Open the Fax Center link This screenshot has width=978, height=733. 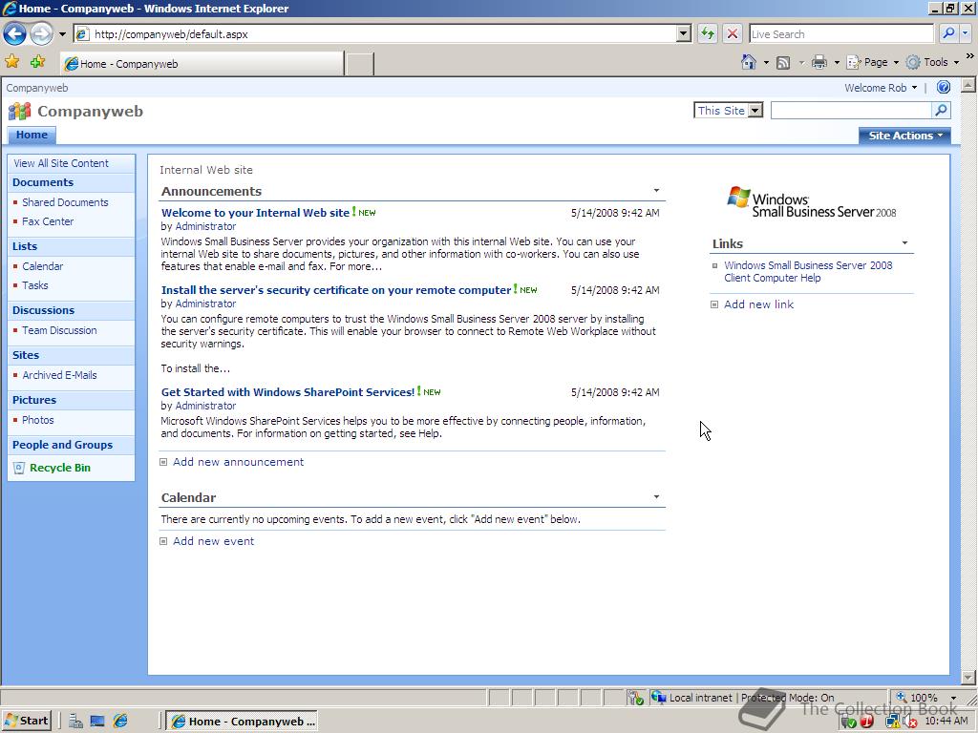pos(48,221)
